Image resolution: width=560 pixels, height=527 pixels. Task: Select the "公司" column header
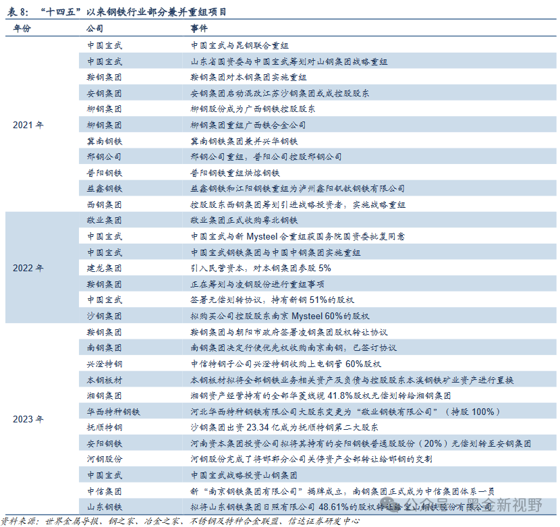[x=94, y=28]
